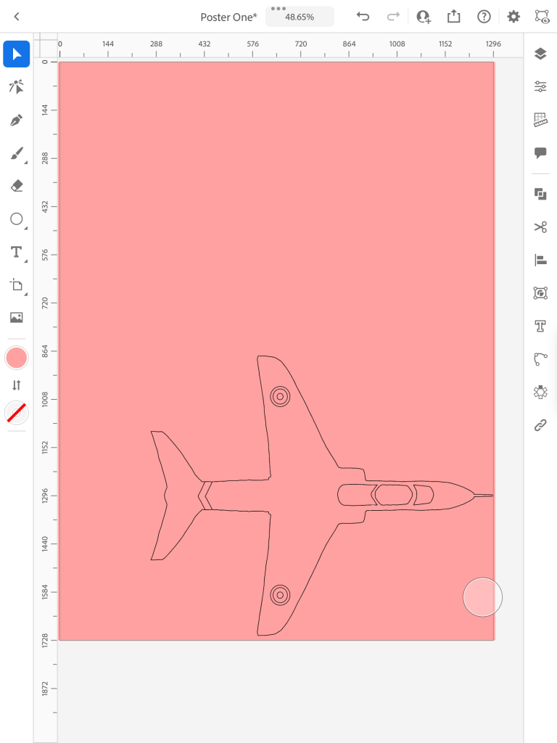
Task: Click the Undo button
Action: [x=363, y=17]
